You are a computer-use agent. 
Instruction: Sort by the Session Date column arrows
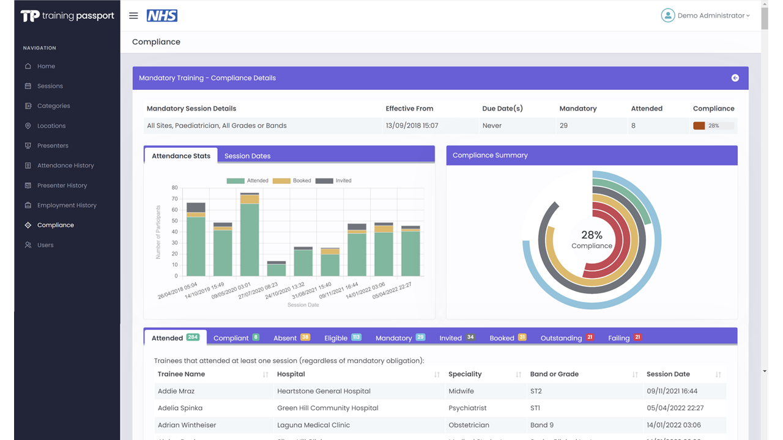(x=718, y=374)
